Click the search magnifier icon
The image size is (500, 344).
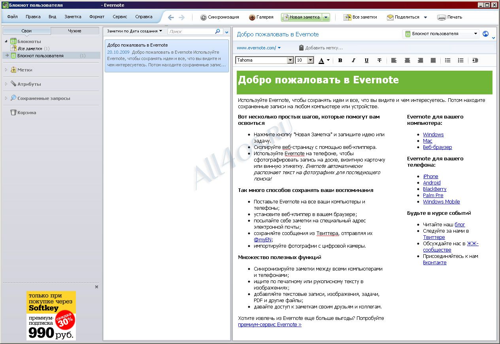click(218, 31)
